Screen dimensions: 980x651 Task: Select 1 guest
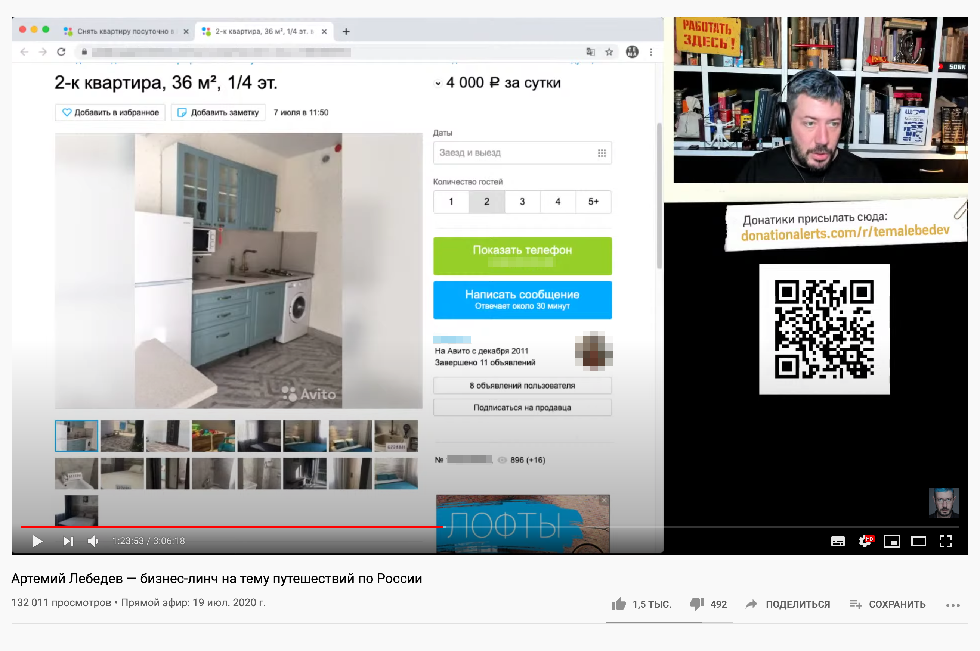[x=451, y=202]
